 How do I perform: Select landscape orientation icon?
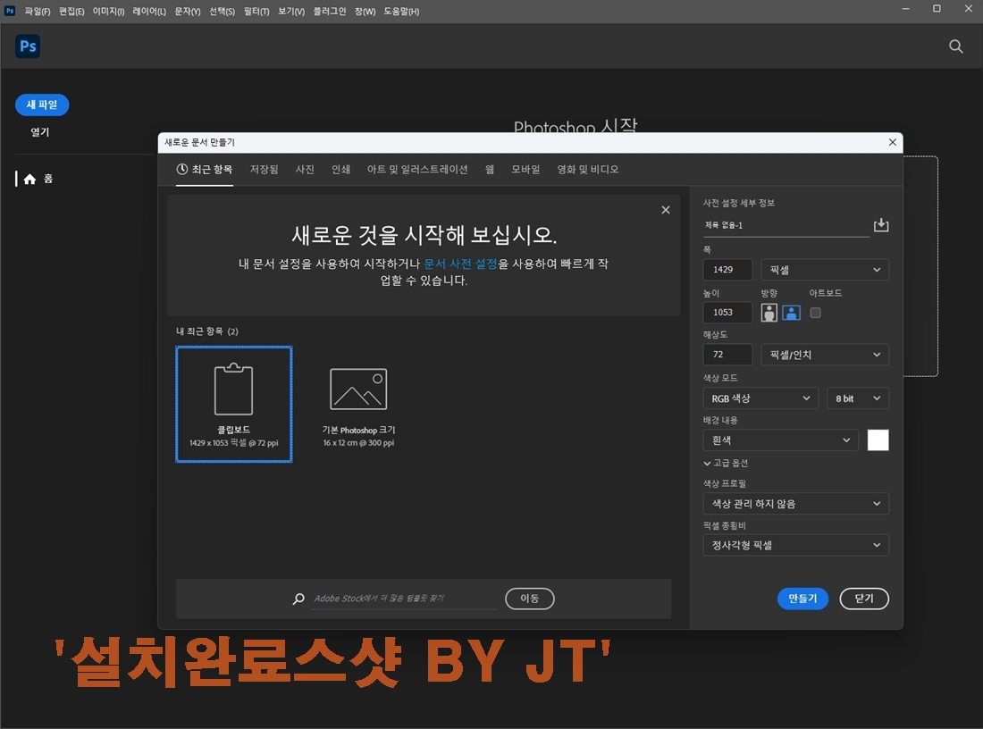click(x=791, y=313)
